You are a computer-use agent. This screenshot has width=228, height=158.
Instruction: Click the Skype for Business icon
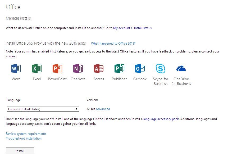pyautogui.click(x=161, y=69)
